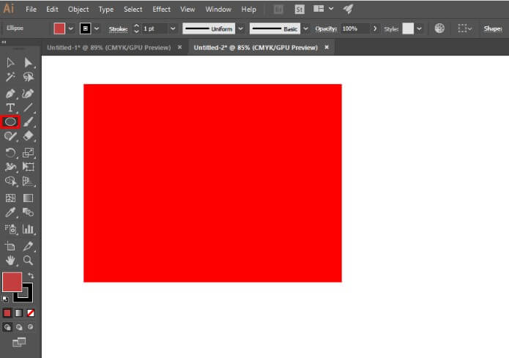Expand the stroke weight dropdown
509x358 pixels.
pyautogui.click(x=173, y=29)
